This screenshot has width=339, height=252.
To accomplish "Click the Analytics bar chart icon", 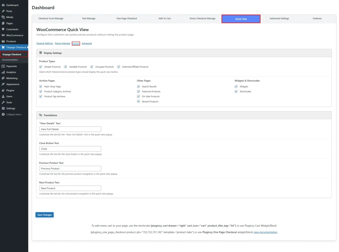I will (x=3, y=72).
